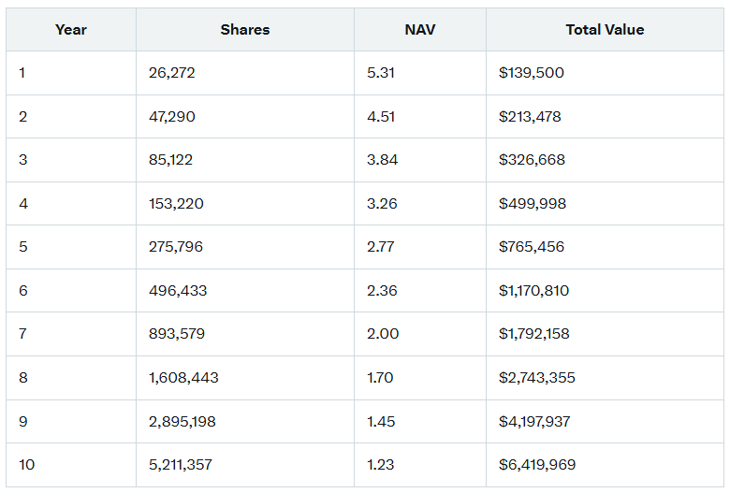The image size is (730, 493).
Task: Select the shares value 26,272
Action: pos(172,73)
